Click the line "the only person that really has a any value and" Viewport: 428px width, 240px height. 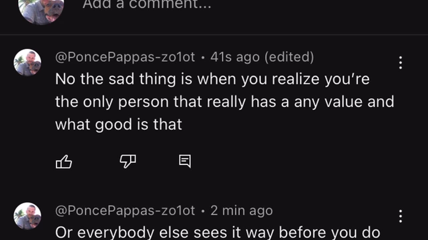coord(224,102)
